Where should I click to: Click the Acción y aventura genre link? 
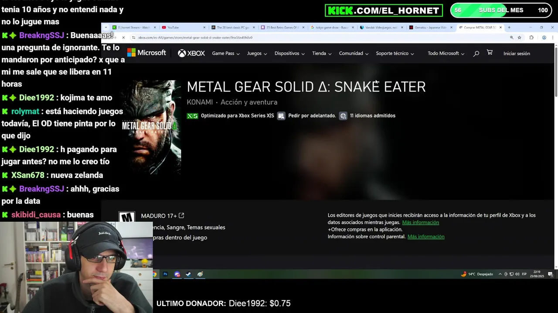(x=249, y=102)
